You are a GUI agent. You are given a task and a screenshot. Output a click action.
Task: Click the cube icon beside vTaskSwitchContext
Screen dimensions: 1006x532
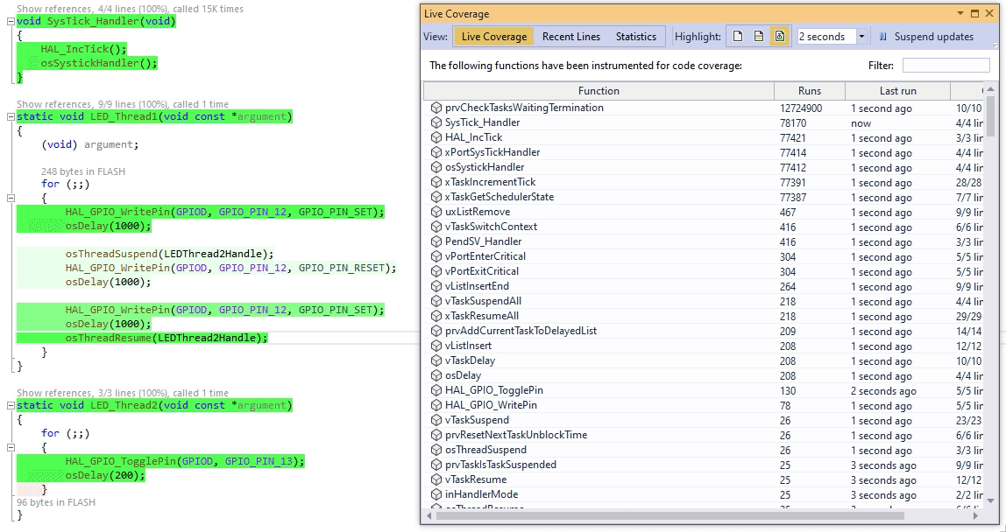436,227
